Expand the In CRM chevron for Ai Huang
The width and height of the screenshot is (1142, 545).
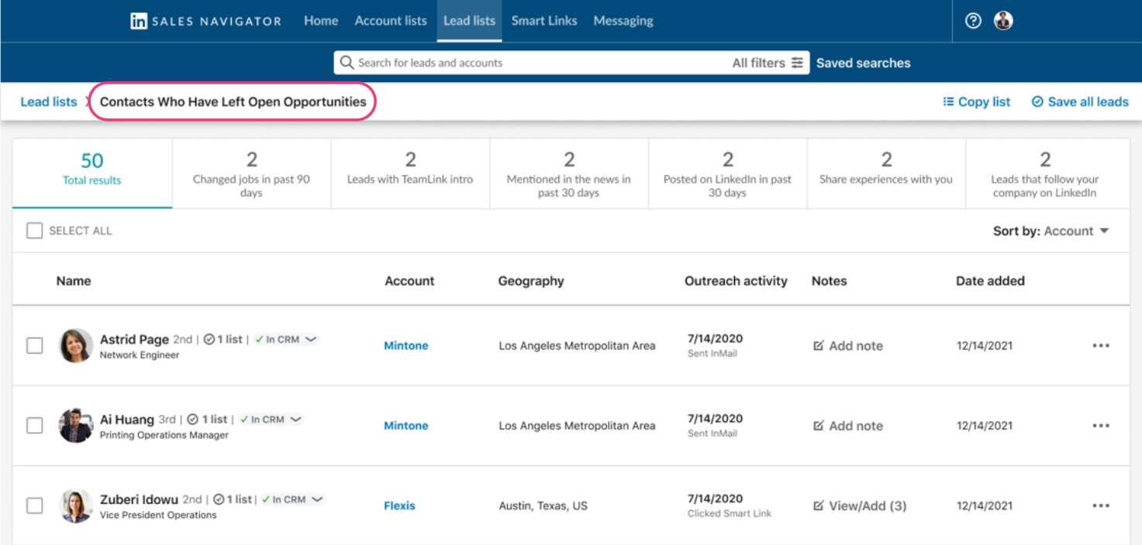point(296,419)
